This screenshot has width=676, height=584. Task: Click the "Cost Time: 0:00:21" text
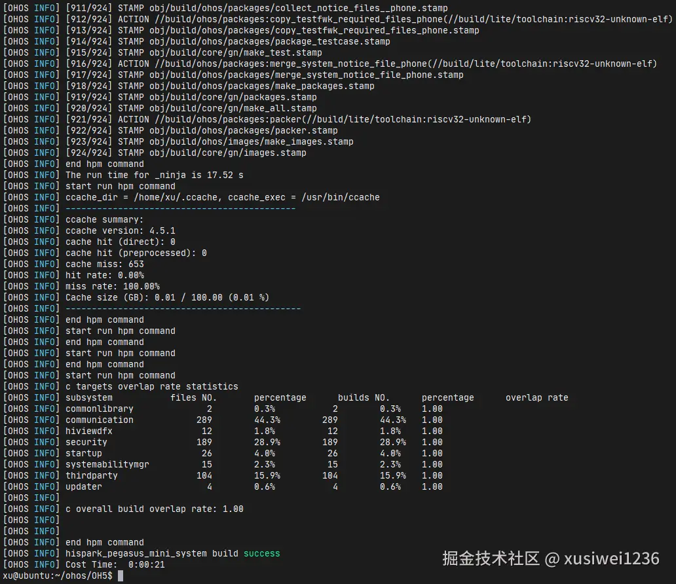pos(115,564)
